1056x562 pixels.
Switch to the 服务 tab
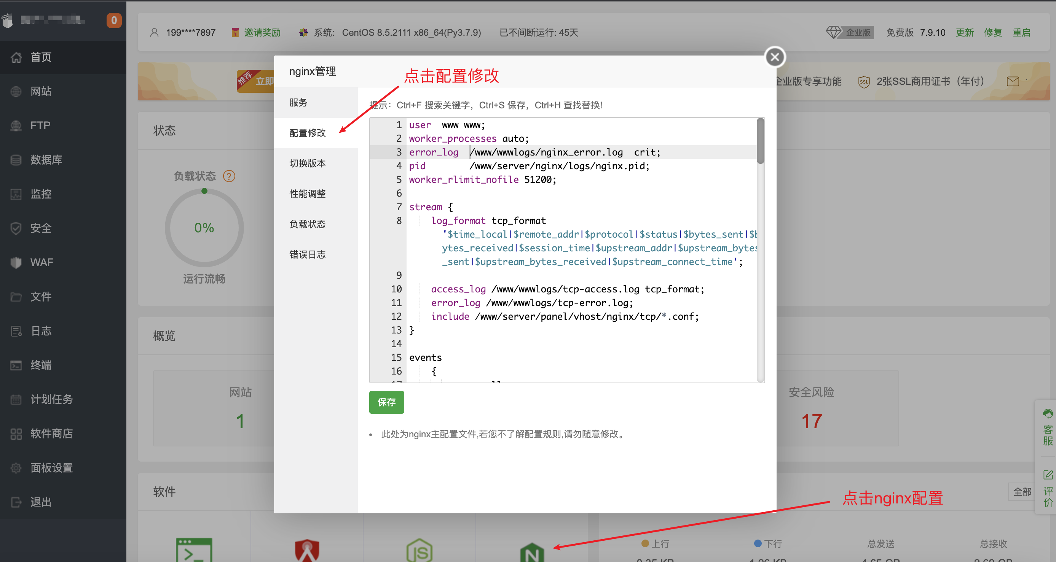(298, 102)
